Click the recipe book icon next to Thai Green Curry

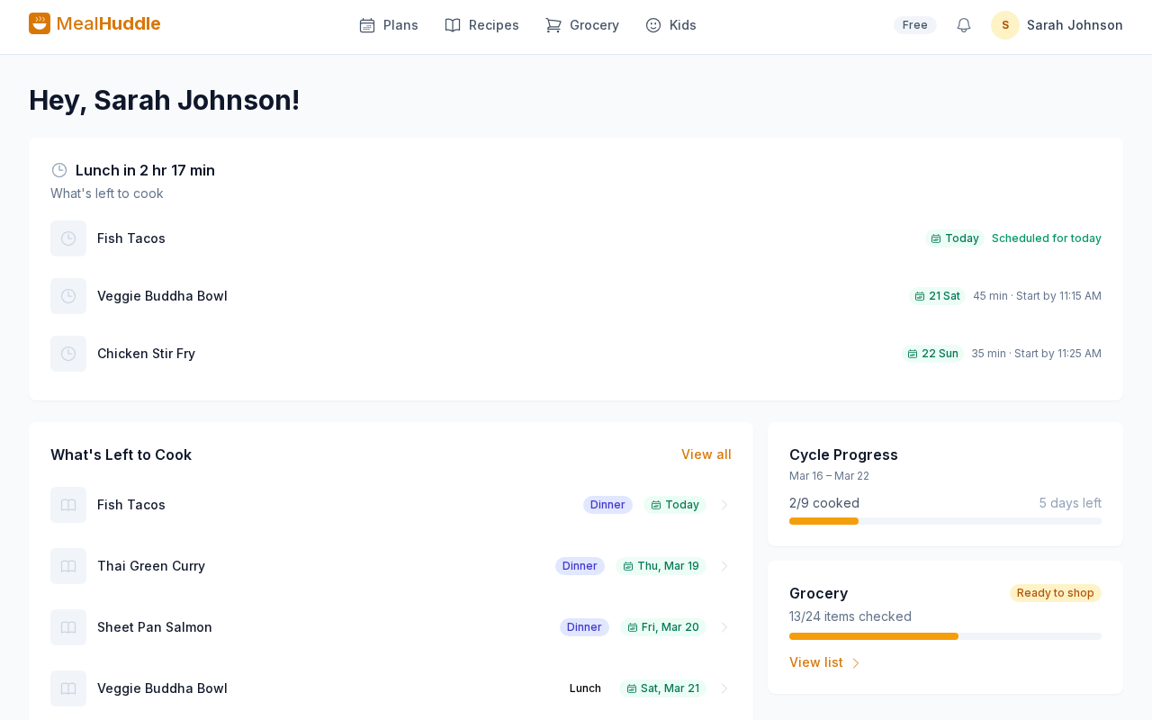point(67,566)
